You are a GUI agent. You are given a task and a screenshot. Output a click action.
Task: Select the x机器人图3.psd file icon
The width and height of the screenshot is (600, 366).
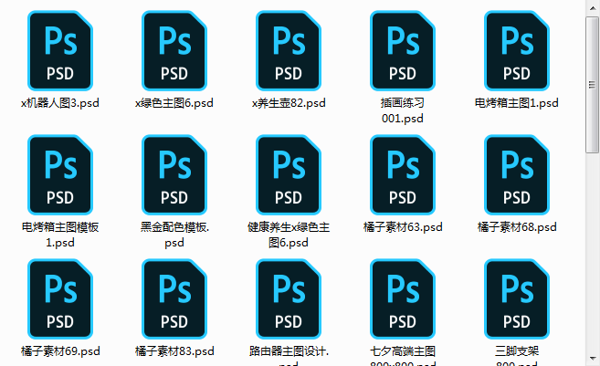click(60, 50)
